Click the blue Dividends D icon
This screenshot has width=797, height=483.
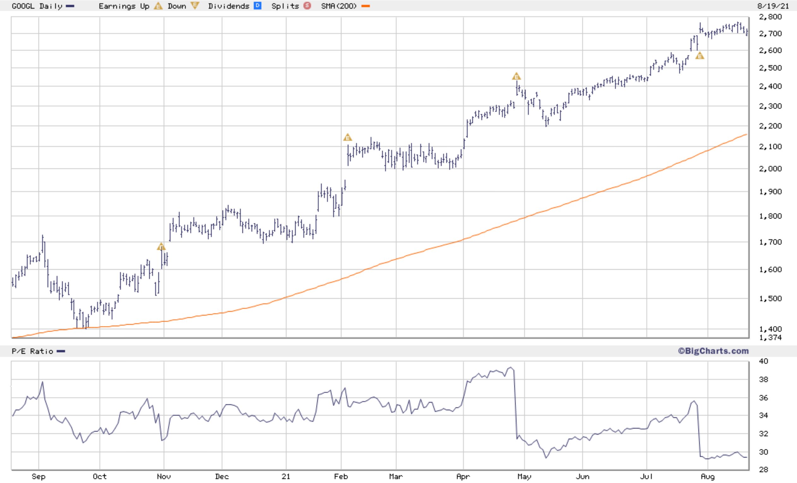click(x=257, y=6)
